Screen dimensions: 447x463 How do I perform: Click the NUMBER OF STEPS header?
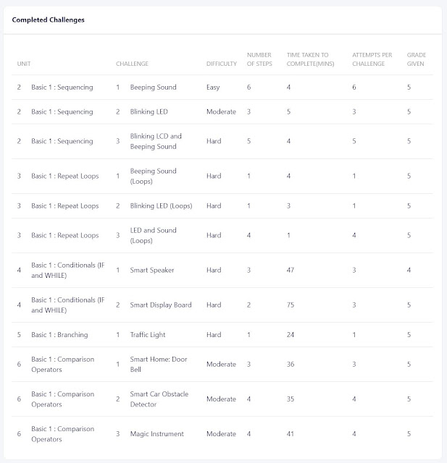click(x=259, y=59)
